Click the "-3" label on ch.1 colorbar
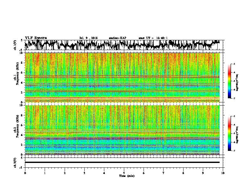This screenshot has height=194, width=251. tap(234, 64)
